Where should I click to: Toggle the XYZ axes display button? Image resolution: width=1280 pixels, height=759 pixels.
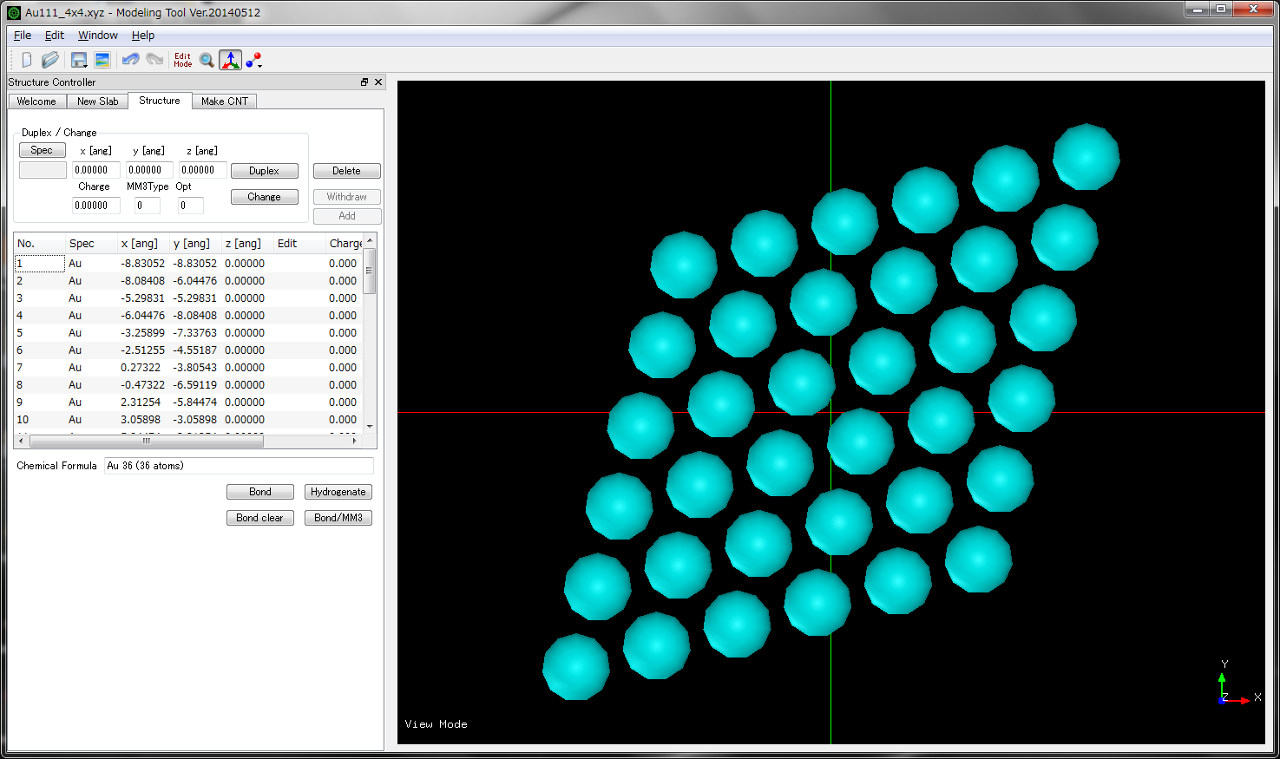(x=230, y=60)
